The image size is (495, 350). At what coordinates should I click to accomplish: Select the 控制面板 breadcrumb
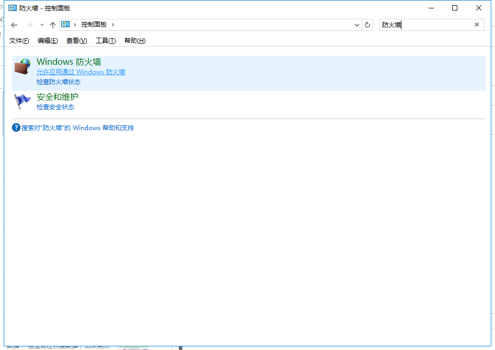94,25
